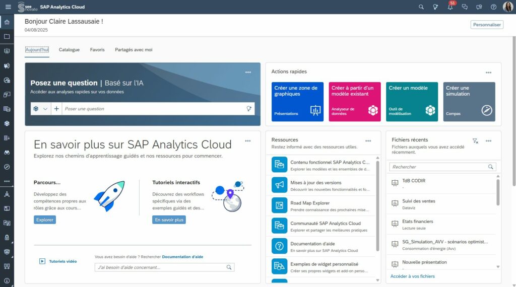Open Actions rapides more options menu
The image size is (516, 287).
[x=488, y=73]
